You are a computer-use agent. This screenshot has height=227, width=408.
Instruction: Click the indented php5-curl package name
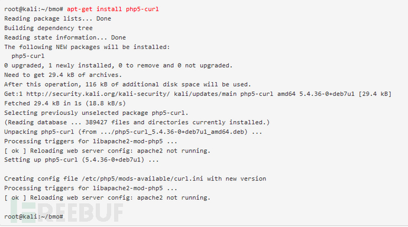[x=28, y=56]
